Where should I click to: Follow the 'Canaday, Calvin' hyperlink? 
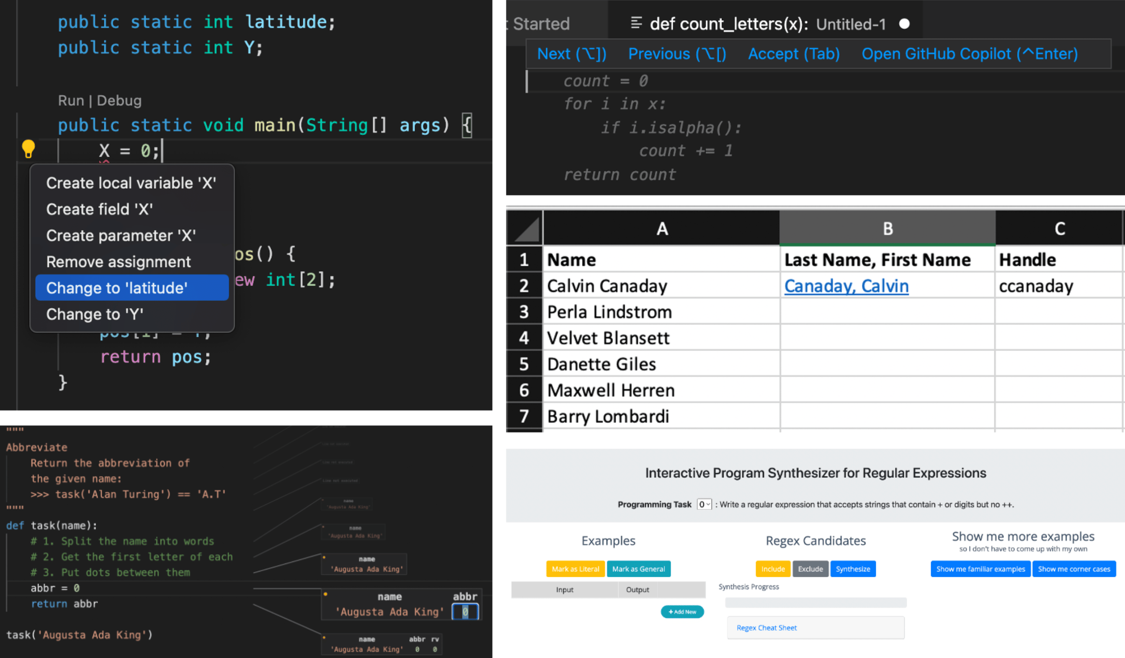[846, 286]
